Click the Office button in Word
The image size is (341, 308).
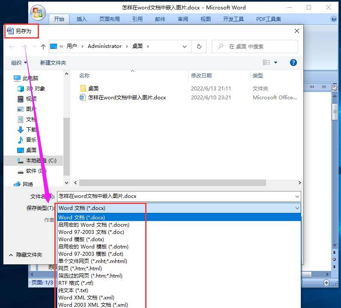[x=38, y=12]
